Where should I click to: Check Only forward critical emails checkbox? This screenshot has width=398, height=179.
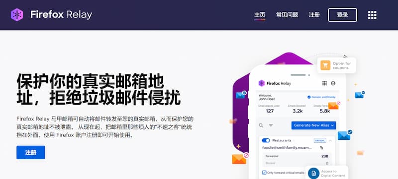pyautogui.click(x=264, y=173)
